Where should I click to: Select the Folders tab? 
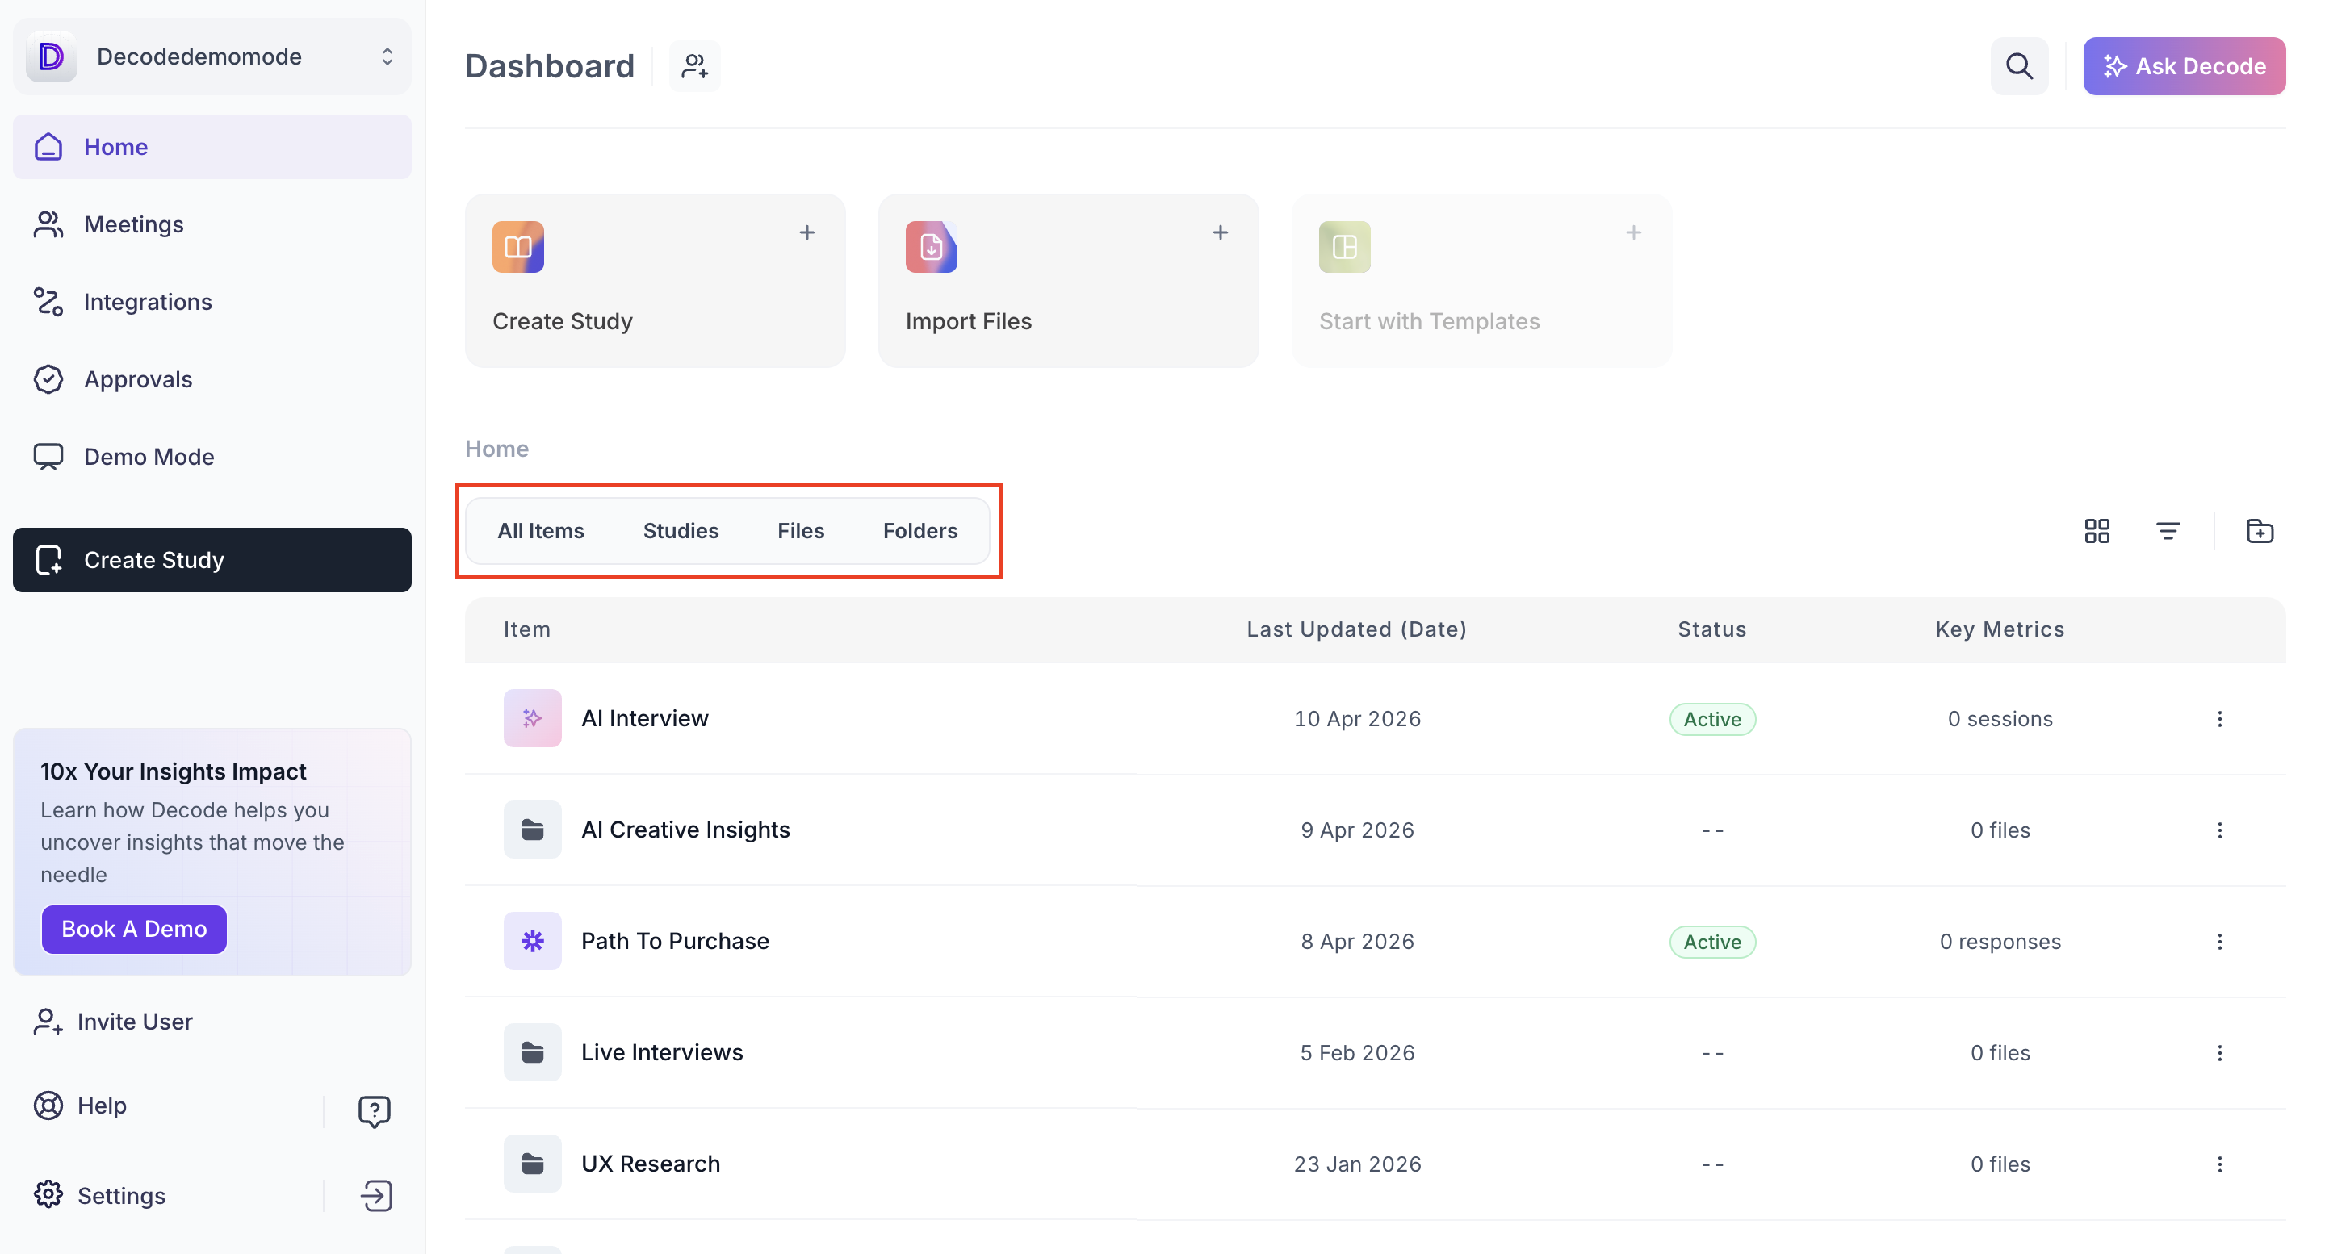tap(920, 530)
